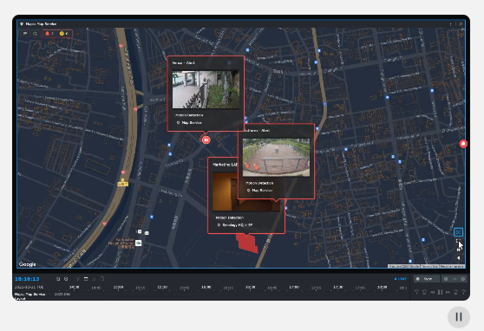Screen dimensions: 484x331
Task: Click the blue timestamp 18:16:13
Action: (x=27, y=279)
